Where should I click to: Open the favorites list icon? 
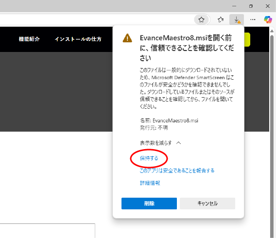[221, 19]
